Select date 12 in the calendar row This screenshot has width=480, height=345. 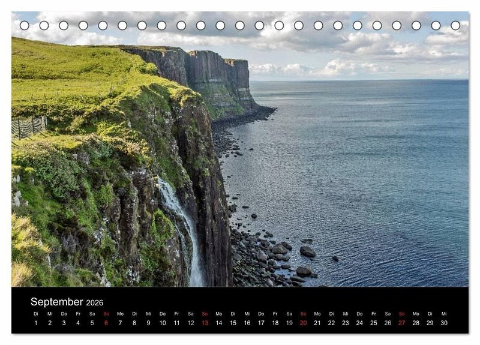coord(191,323)
